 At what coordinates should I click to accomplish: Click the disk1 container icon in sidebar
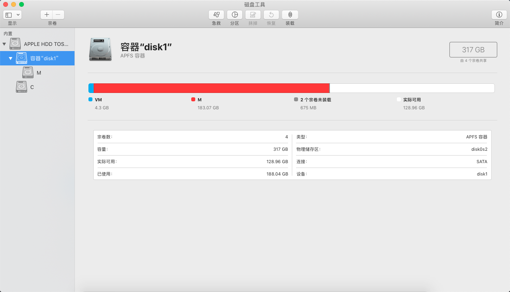click(x=22, y=58)
